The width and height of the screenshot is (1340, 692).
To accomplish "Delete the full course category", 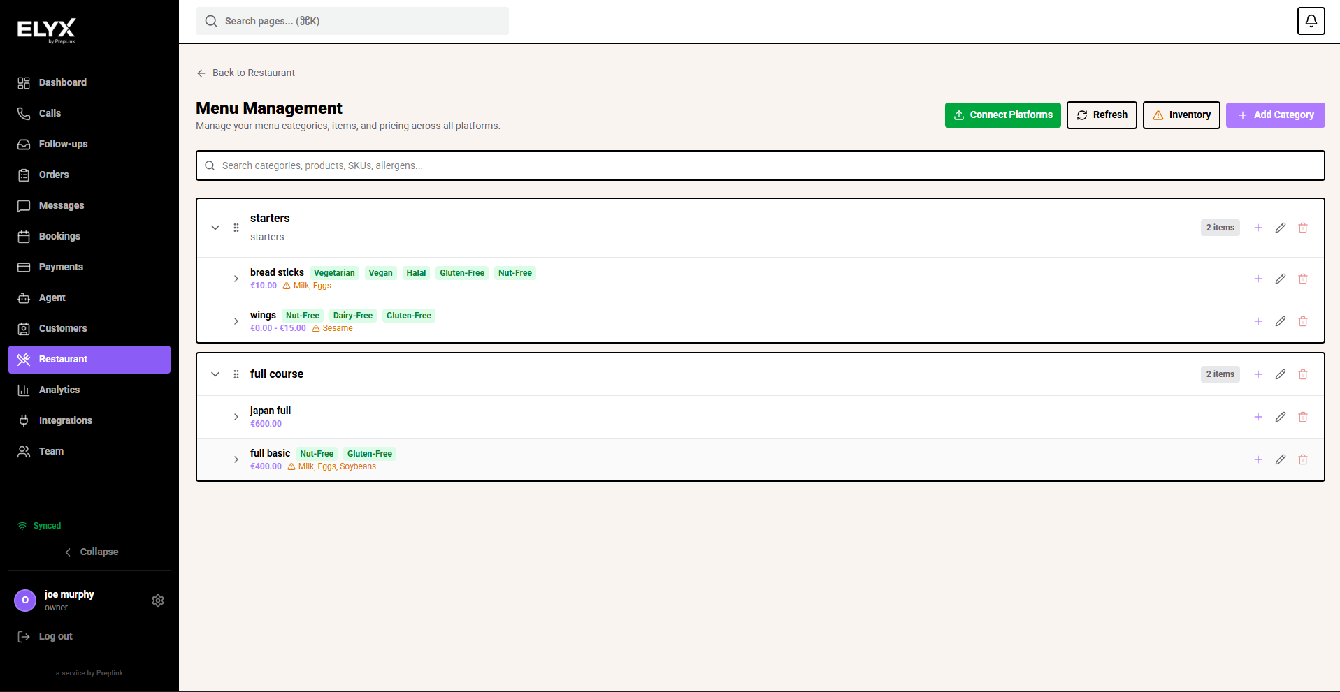I will tap(1302, 374).
